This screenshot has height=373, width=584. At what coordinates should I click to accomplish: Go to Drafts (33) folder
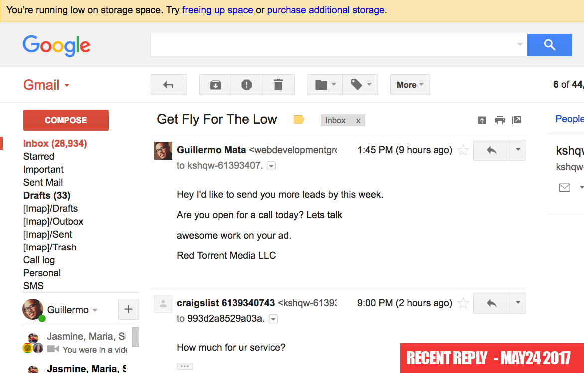pyautogui.click(x=46, y=195)
